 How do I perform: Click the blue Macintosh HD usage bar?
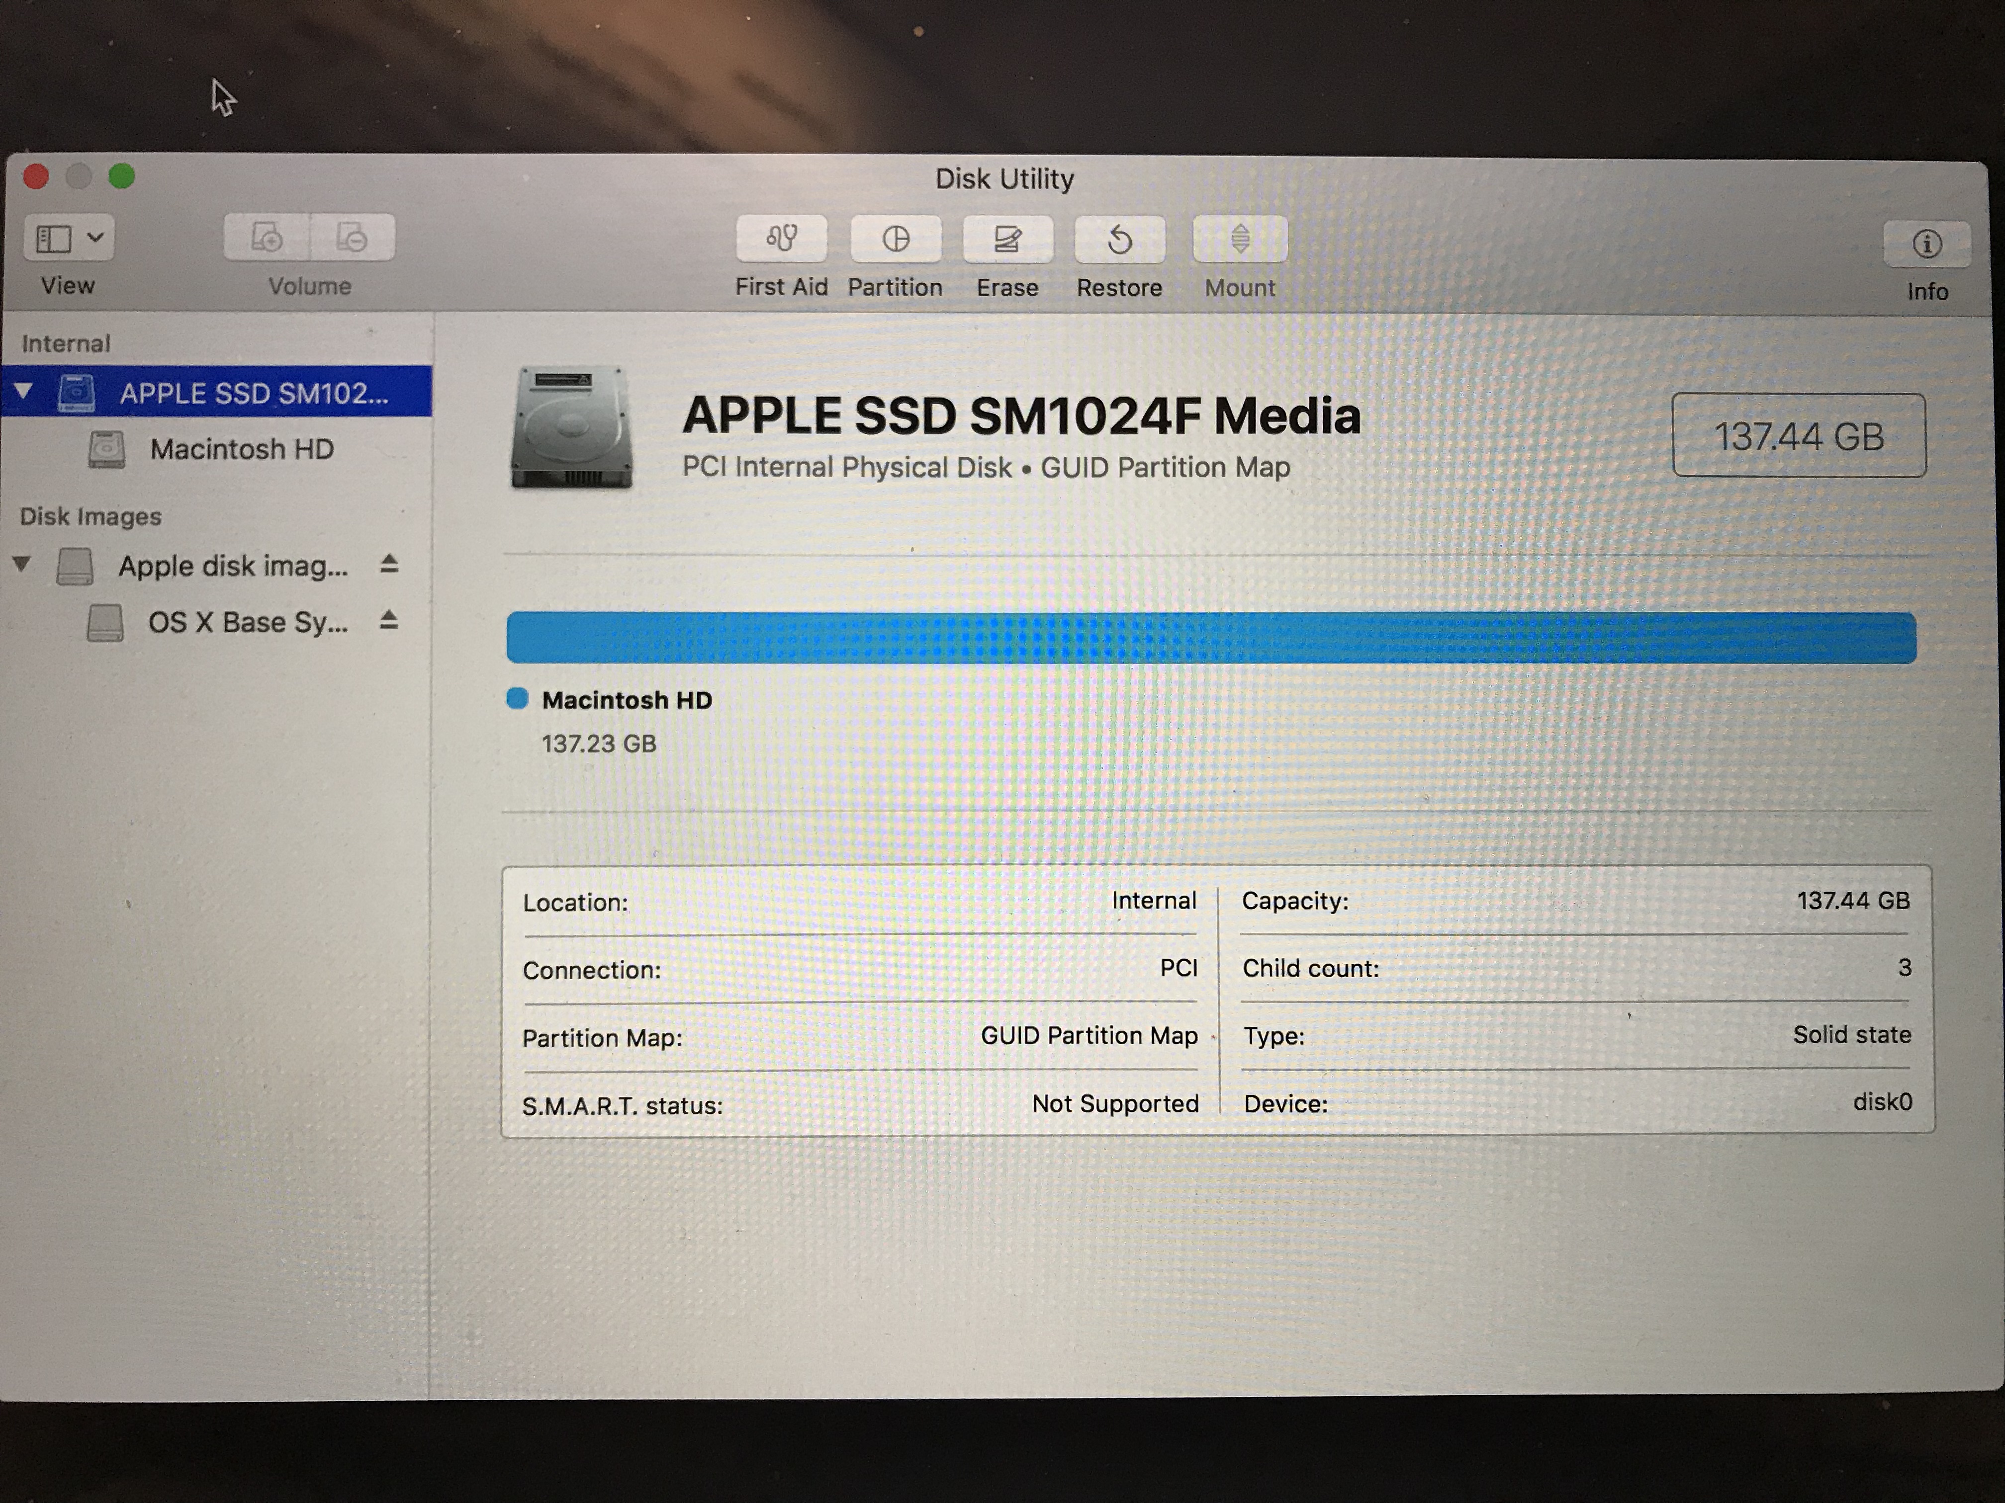point(1211,637)
